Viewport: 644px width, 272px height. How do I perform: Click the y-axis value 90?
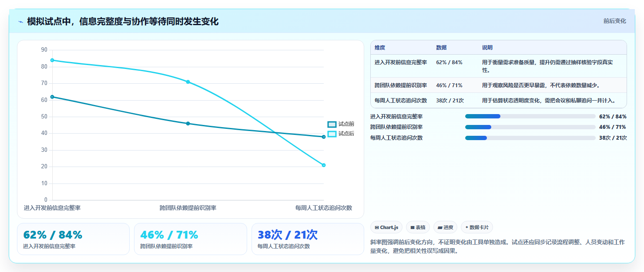(44, 50)
